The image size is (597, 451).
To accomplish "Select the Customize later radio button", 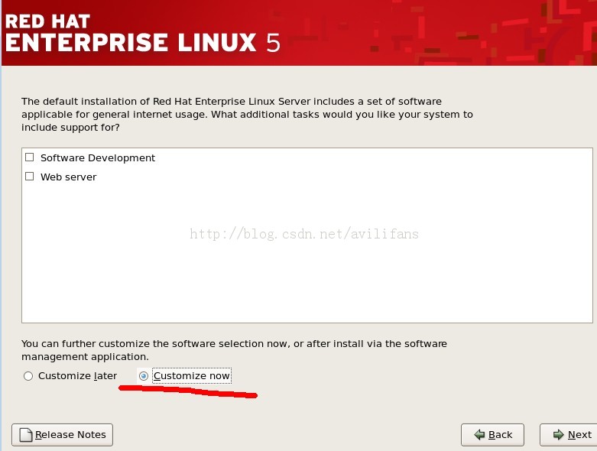I will click(x=28, y=376).
